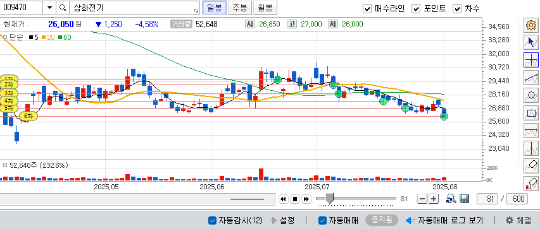Image resolution: width=540 pixels, height=229 pixels.
Task: Toggle the 차수 checkbox
Action: tap(457, 9)
